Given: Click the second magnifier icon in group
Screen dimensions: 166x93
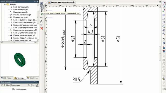Looking at the screenshot, I should (x=164, y=30).
